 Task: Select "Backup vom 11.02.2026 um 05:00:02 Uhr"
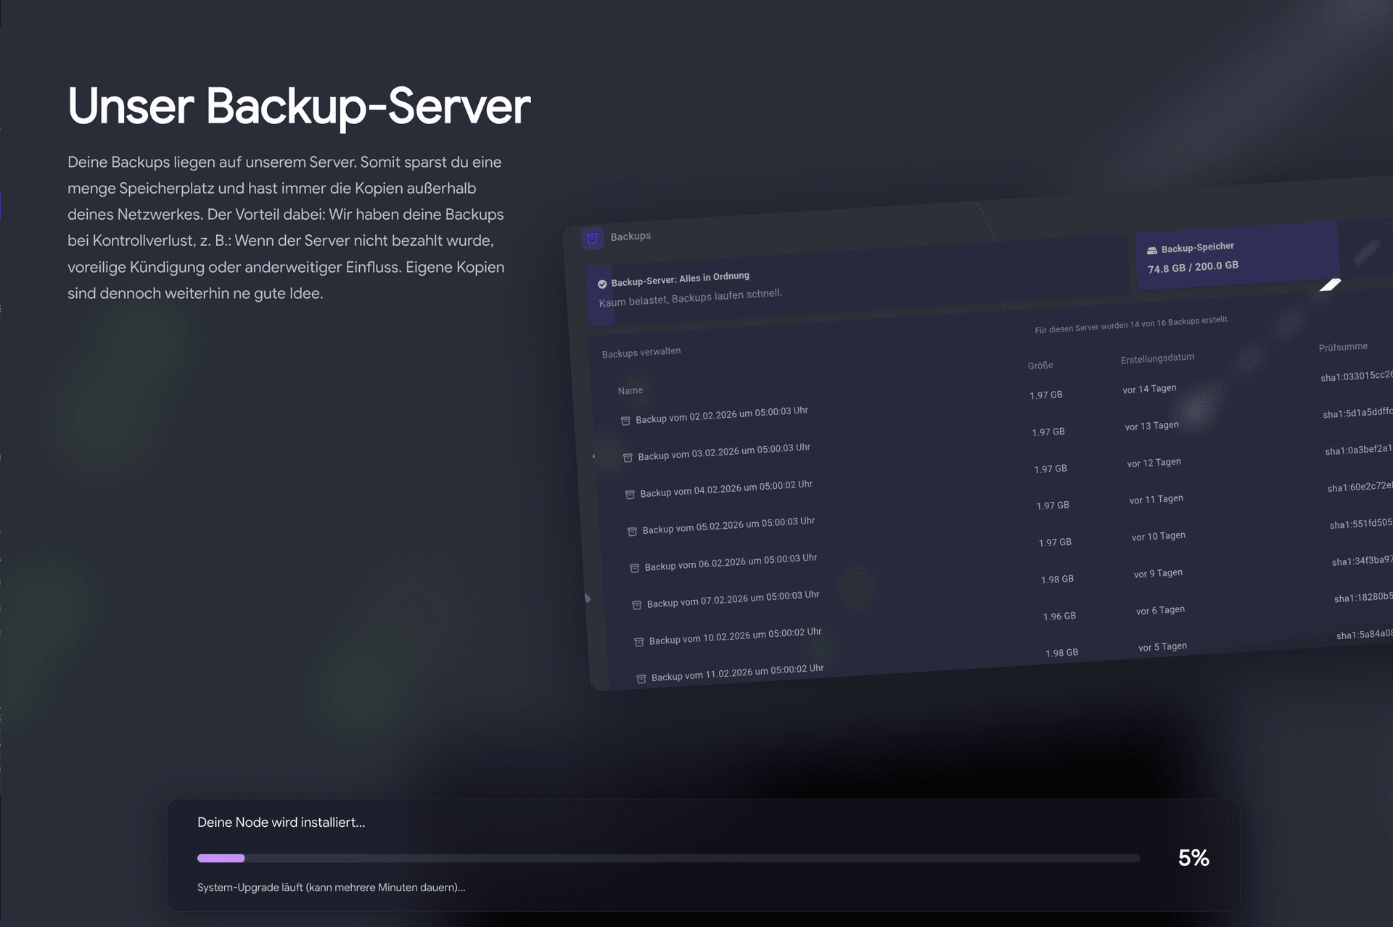tap(736, 673)
